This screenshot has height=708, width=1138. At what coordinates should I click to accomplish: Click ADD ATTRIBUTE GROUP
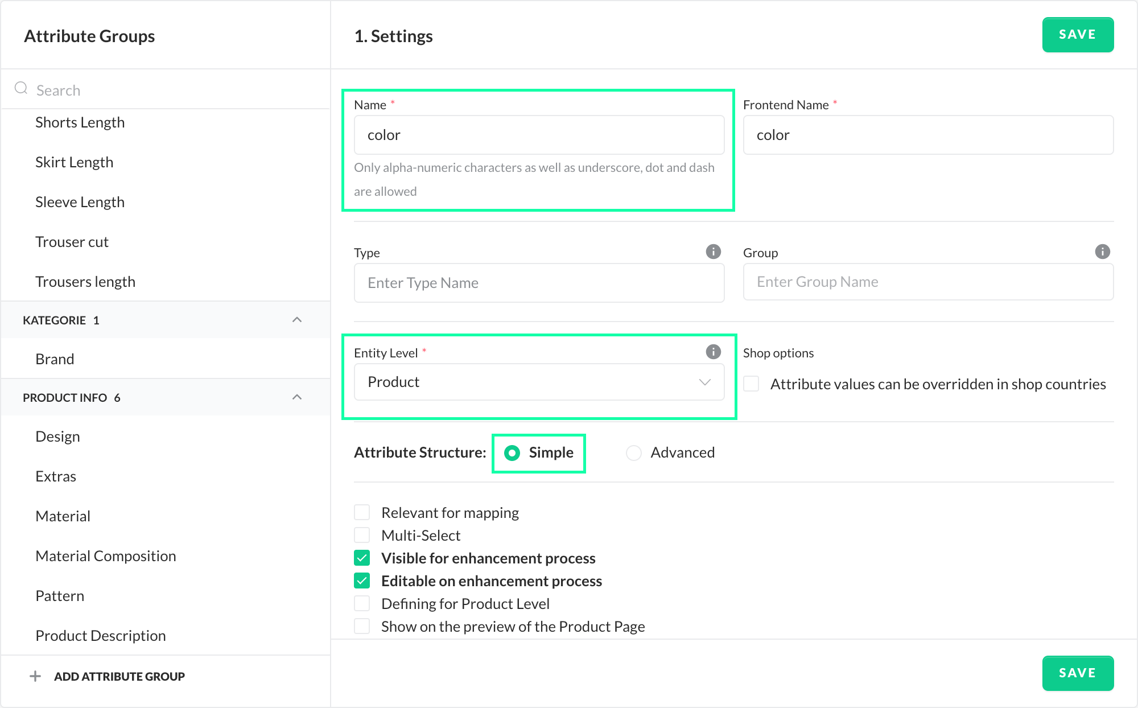(x=119, y=676)
